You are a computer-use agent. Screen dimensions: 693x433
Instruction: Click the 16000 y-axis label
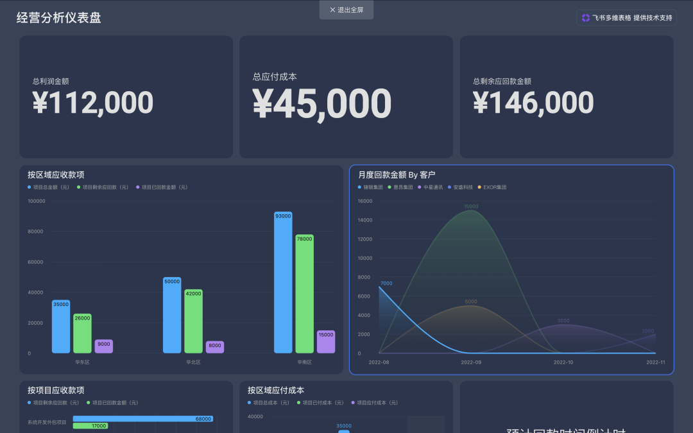coord(365,201)
